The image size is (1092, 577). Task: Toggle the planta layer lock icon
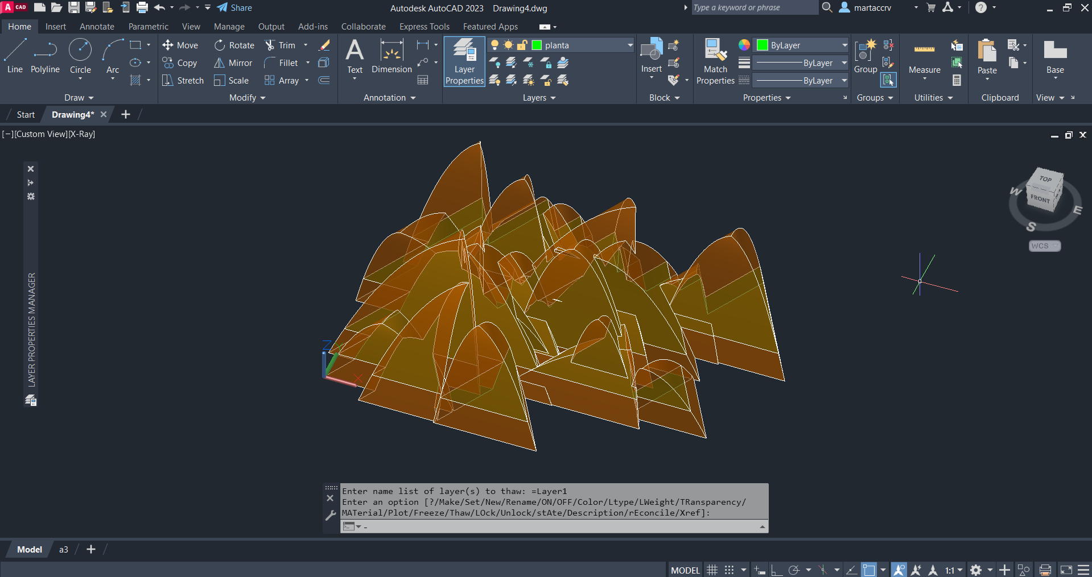click(522, 45)
